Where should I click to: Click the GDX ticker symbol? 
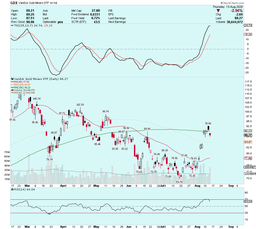point(14,3)
